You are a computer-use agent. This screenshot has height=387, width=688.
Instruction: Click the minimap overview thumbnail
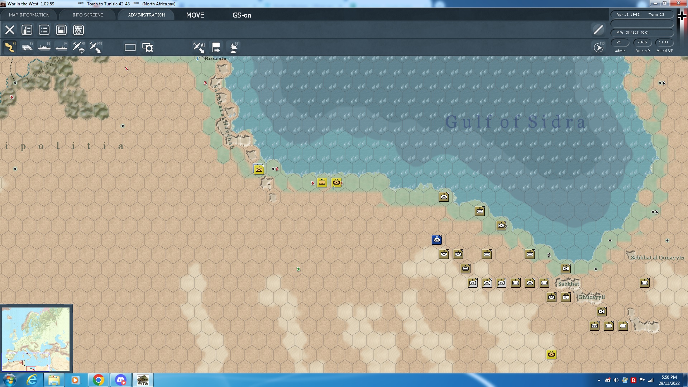click(x=36, y=339)
